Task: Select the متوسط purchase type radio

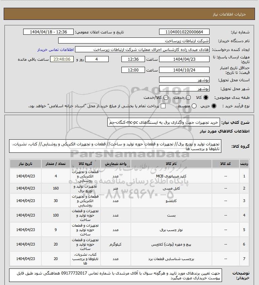Action: point(194,106)
